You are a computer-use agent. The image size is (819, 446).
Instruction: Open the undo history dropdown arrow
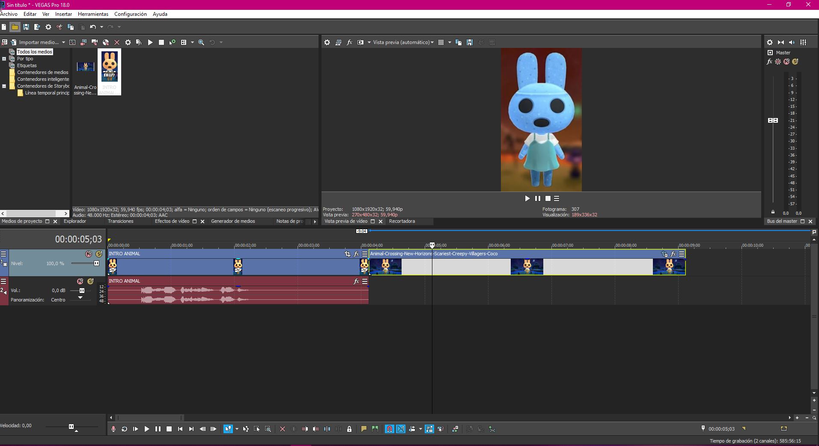101,27
